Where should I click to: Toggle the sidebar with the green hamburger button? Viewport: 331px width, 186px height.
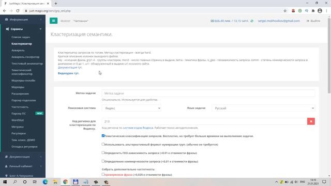point(53,21)
